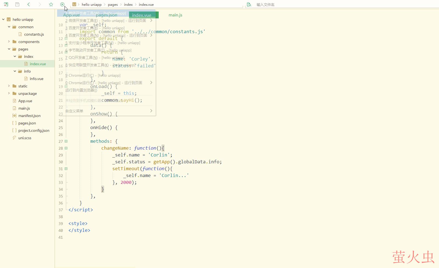Click the star bookmark toolbar icon
Image resolution: width=439 pixels, height=268 pixels.
[51, 4]
